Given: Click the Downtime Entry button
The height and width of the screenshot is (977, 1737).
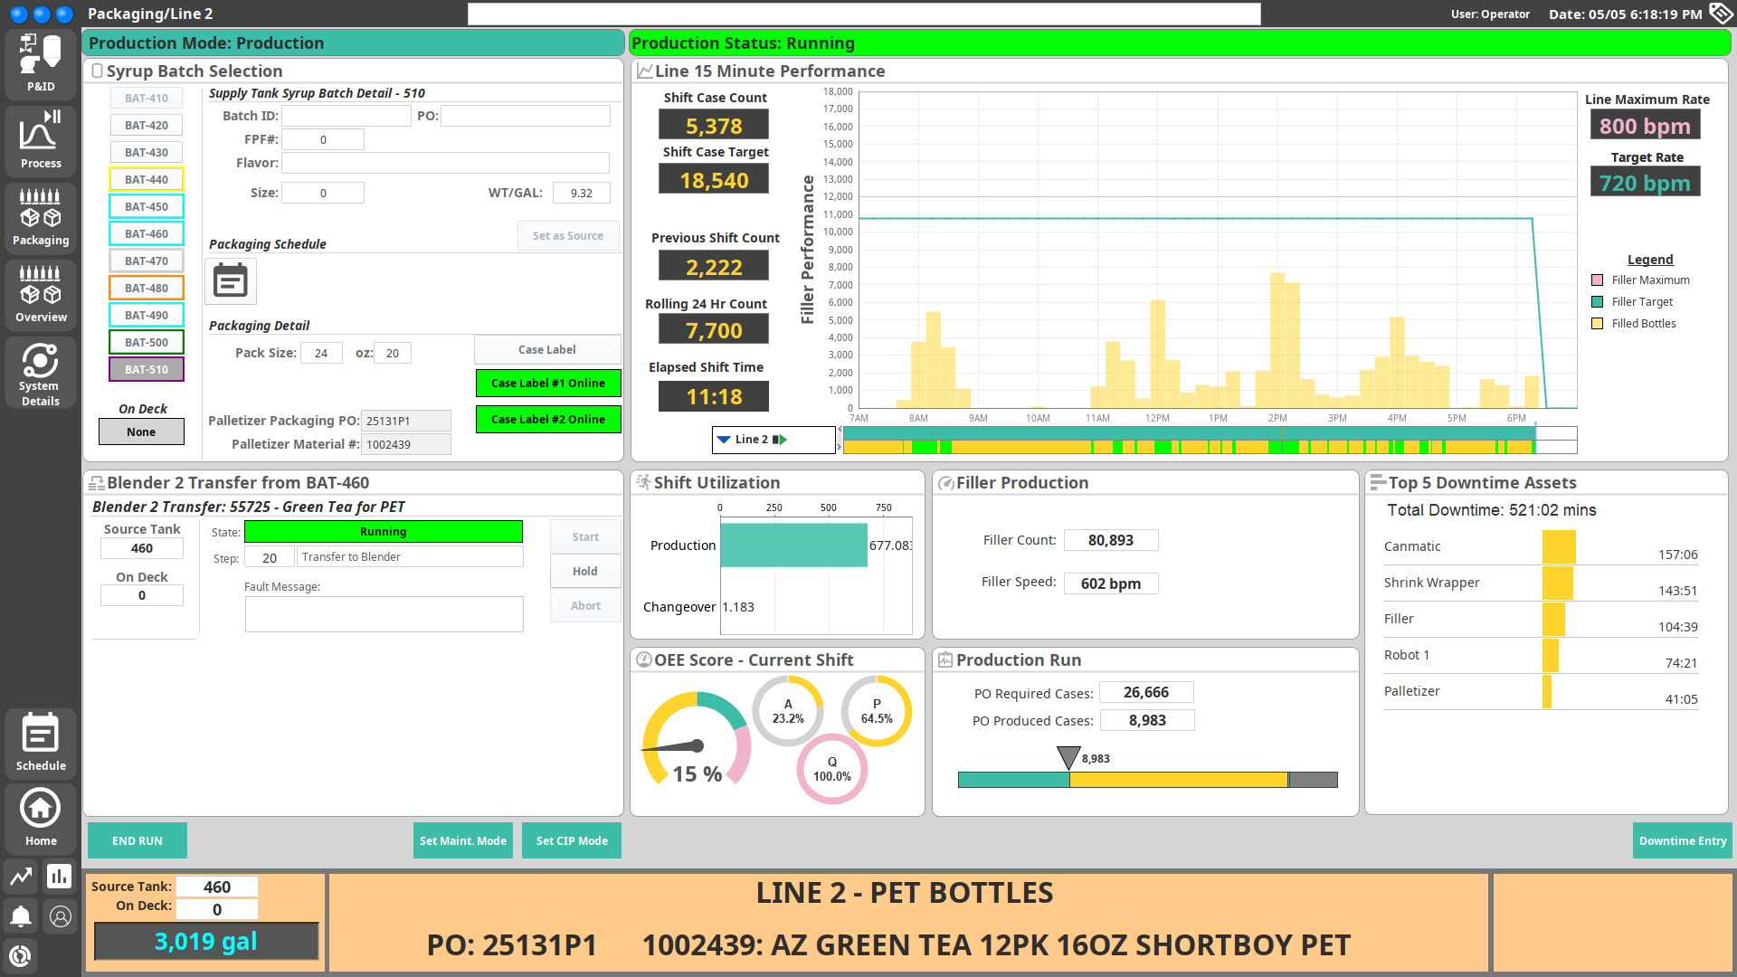Looking at the screenshot, I should coord(1682,840).
